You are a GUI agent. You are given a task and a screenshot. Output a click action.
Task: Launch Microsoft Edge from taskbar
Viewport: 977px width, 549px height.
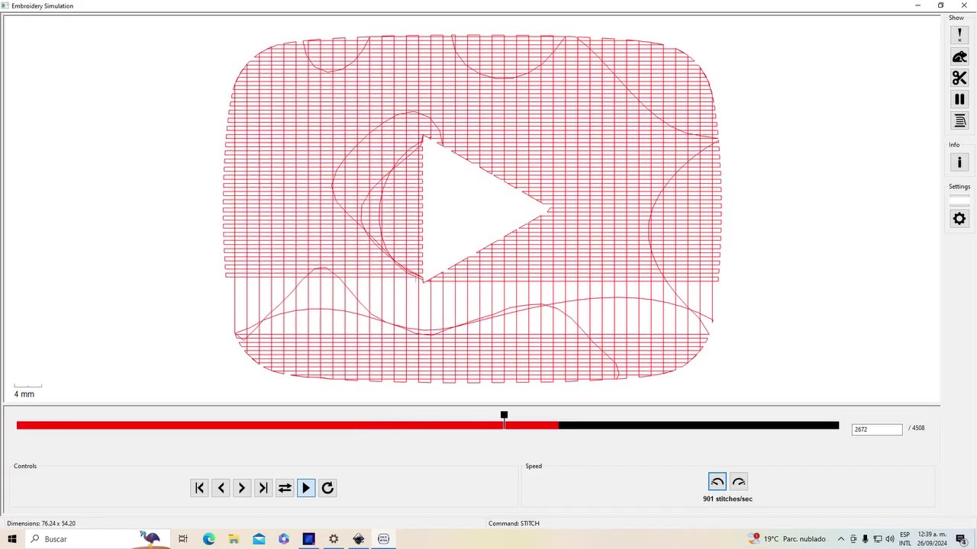tap(208, 539)
